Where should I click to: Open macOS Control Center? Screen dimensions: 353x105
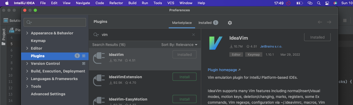327,3
